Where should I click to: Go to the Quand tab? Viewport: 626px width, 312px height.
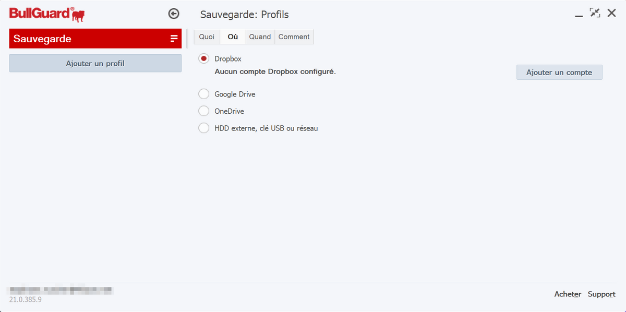click(260, 37)
